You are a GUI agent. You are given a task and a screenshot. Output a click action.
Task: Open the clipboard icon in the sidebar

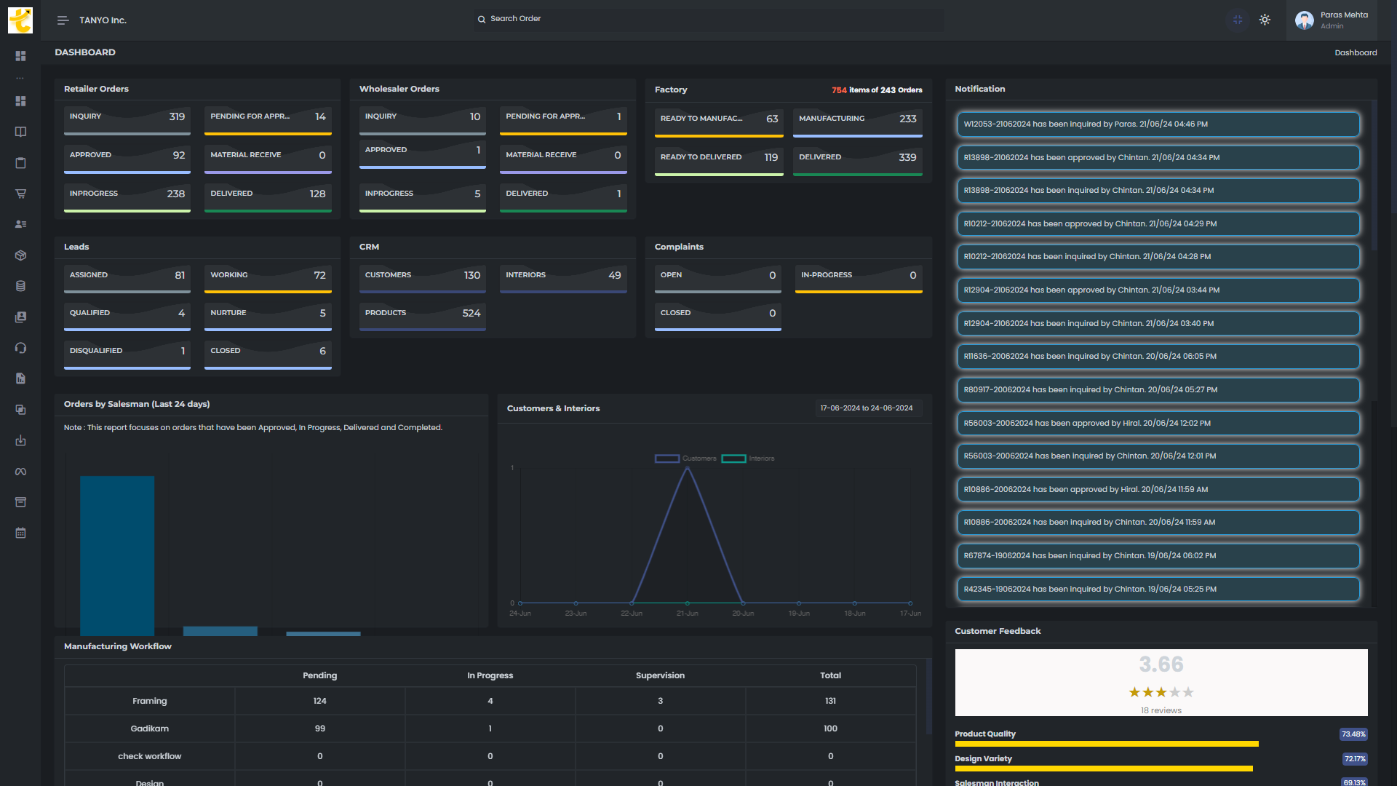click(20, 163)
